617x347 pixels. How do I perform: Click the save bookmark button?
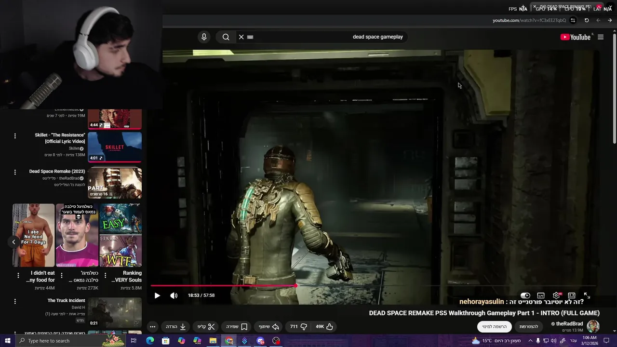tap(237, 327)
